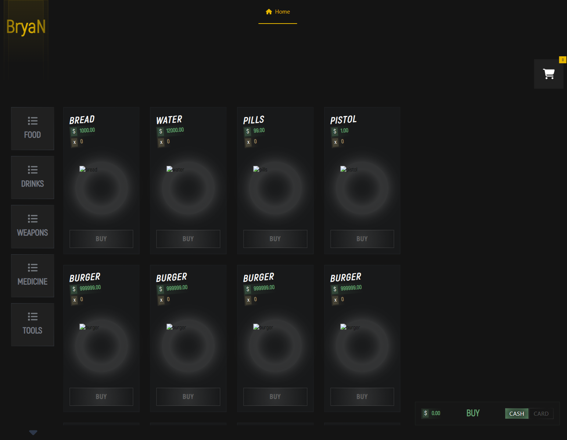Click the pistol product image
Viewport: 567px width, 440px height.
(x=348, y=169)
